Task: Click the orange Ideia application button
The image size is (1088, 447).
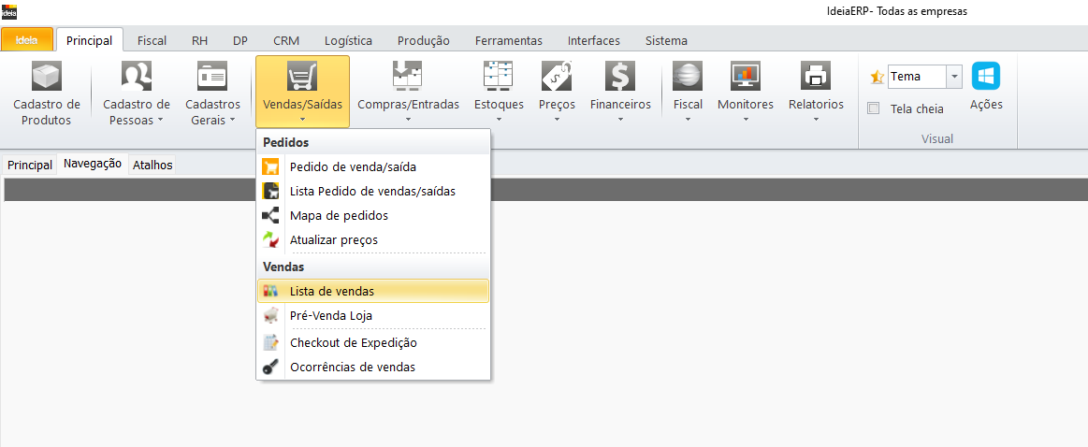Action: (26, 40)
